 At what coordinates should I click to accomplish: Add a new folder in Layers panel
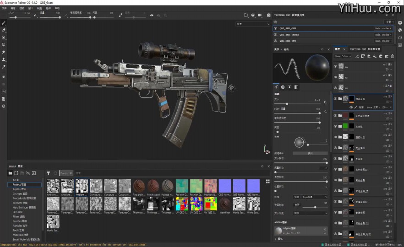[387, 56]
